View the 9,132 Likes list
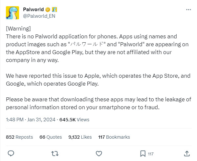197x161 pixels. pos(80,137)
